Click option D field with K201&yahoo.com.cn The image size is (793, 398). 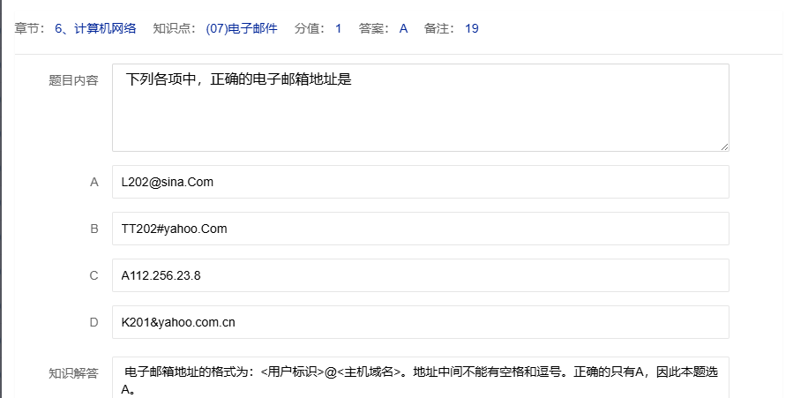(x=420, y=322)
